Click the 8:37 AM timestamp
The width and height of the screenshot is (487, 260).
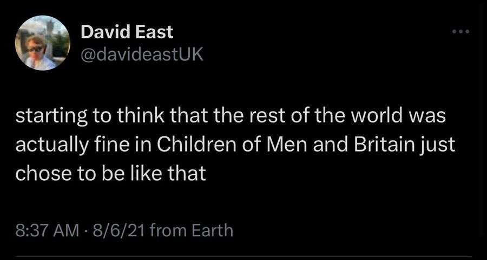coord(47,230)
